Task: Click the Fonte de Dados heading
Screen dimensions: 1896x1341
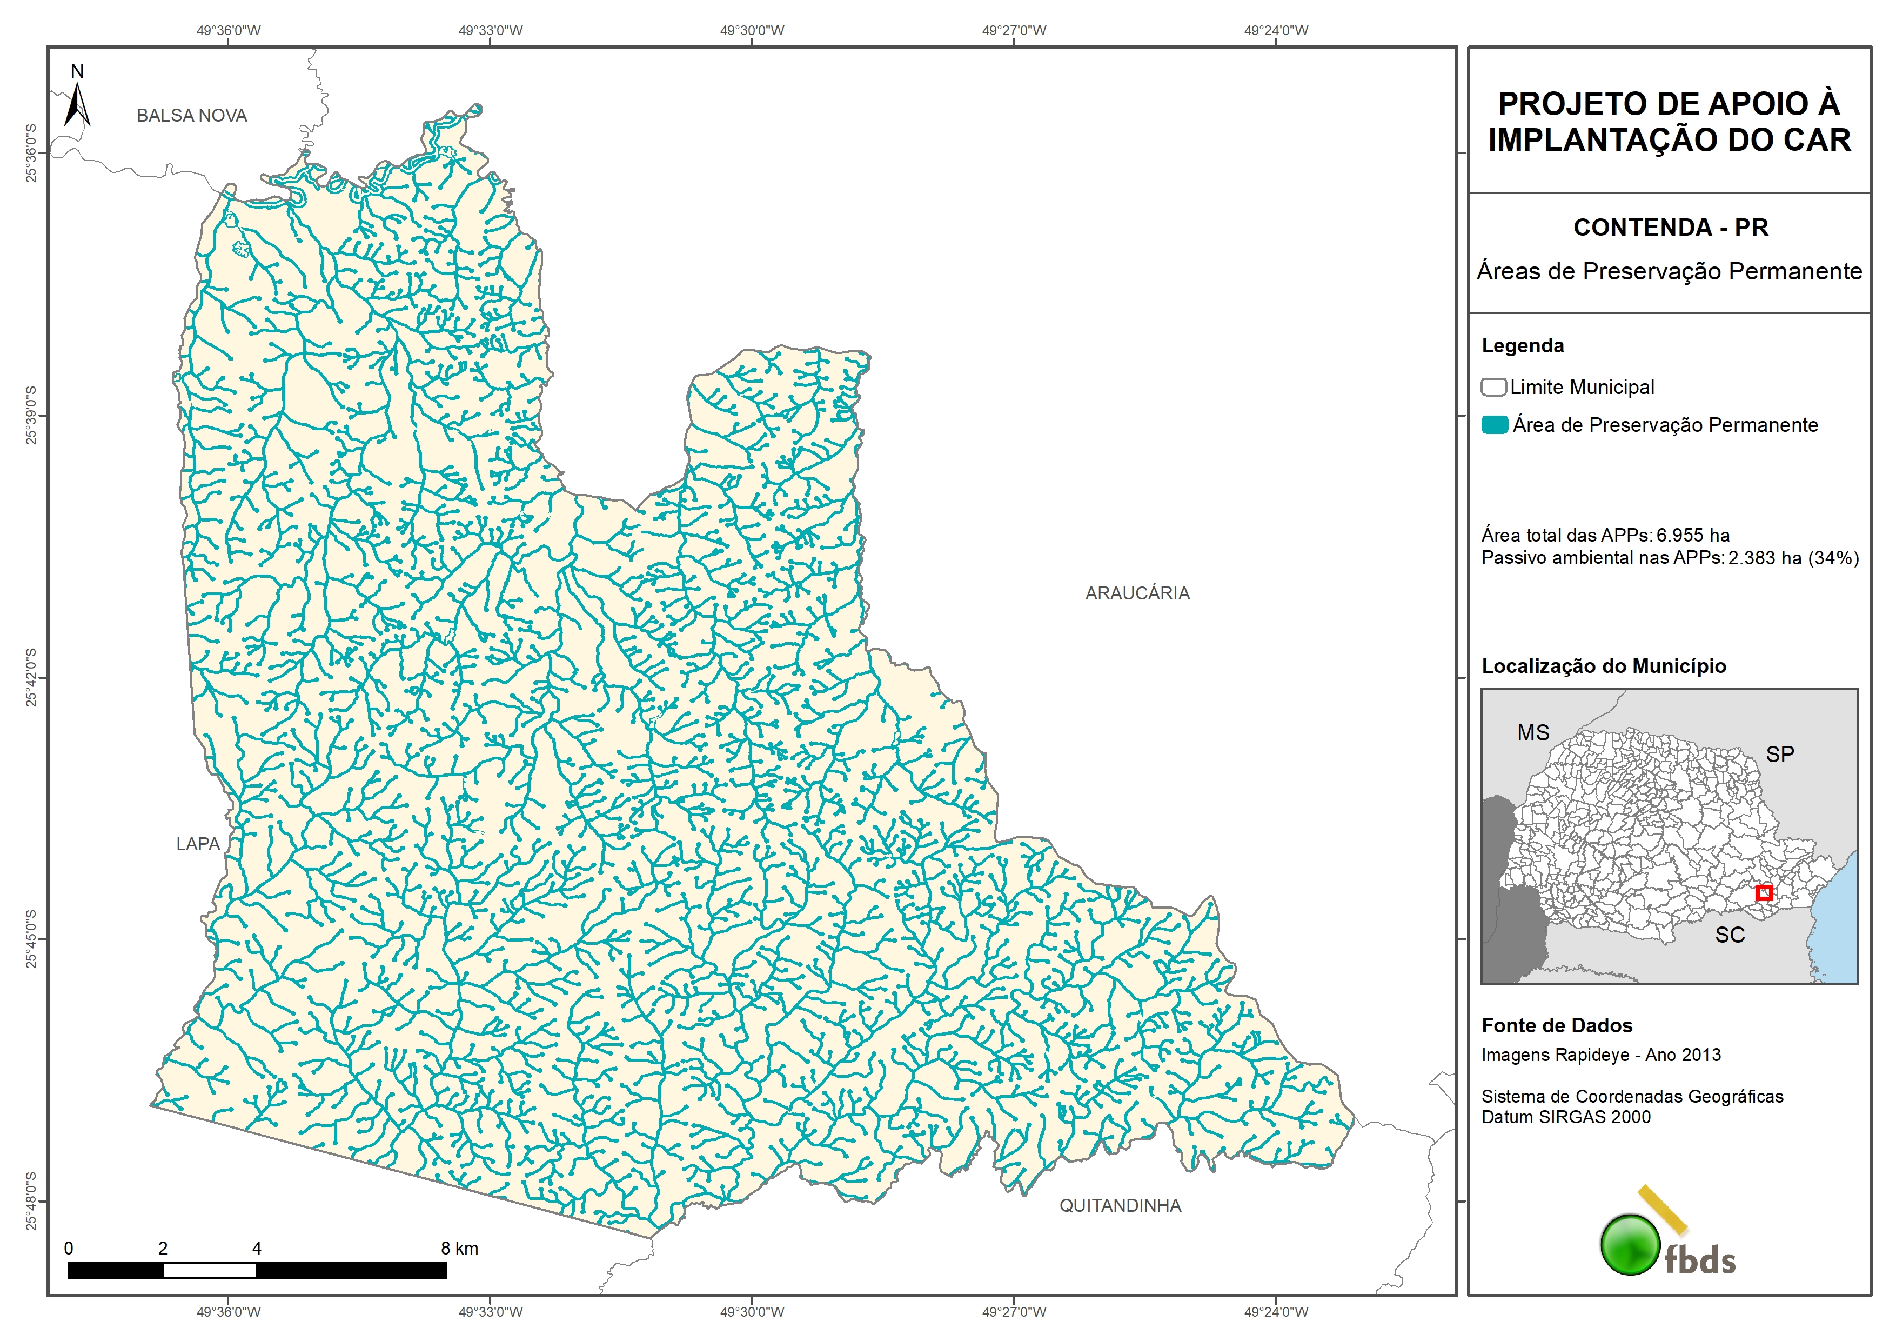Action: [x=1557, y=1025]
